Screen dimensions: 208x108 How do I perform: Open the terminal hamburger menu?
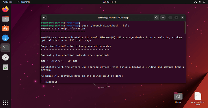coord(163,18)
